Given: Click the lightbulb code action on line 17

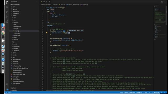Looking at the screenshot, I should 47,33.
